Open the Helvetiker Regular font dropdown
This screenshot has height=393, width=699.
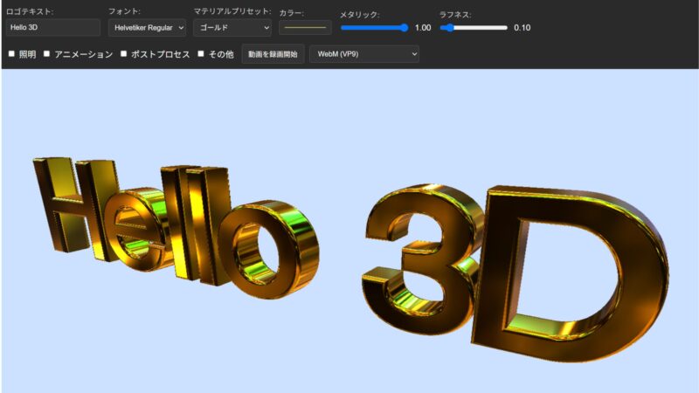click(147, 28)
